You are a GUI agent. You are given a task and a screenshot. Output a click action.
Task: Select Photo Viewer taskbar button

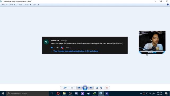pyautogui.click(x=101, y=94)
